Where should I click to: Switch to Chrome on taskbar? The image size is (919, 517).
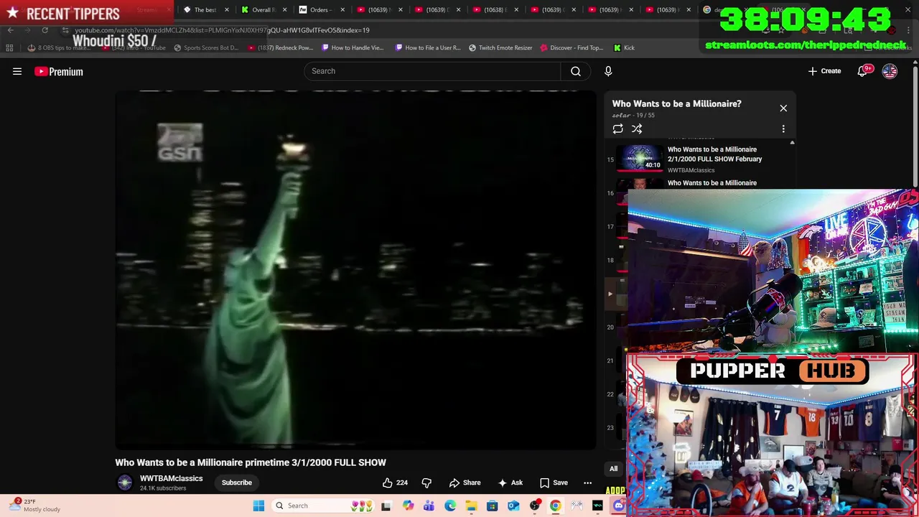556,506
